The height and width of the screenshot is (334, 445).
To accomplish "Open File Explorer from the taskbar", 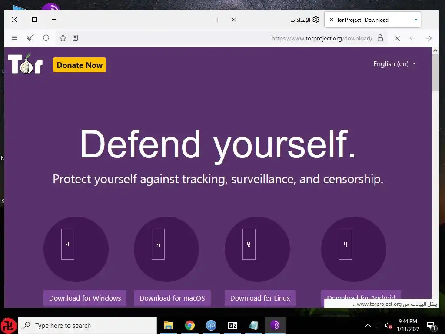I will (x=169, y=325).
